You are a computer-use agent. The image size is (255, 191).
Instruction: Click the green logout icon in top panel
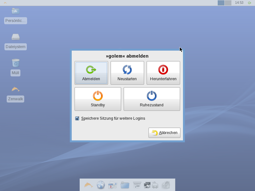coord(250,3)
